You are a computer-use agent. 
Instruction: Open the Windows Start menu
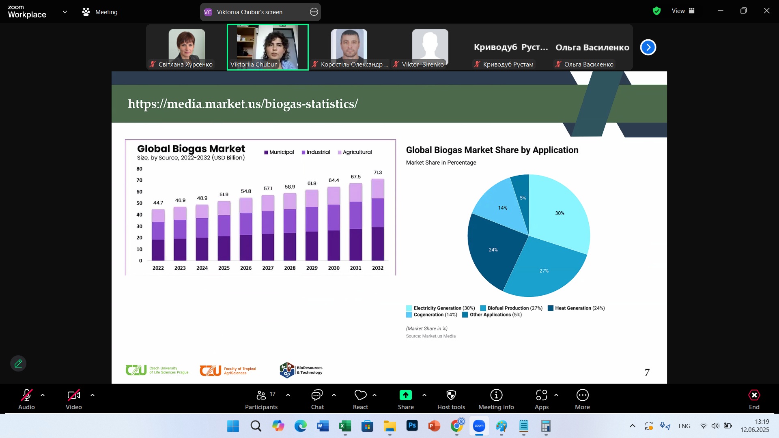pyautogui.click(x=233, y=426)
